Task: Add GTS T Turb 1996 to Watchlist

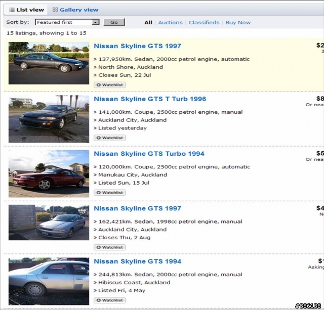Action: click(x=109, y=138)
